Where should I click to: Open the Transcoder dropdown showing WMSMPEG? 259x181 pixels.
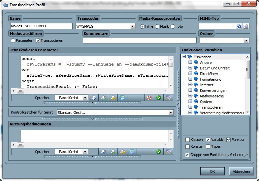[133, 26]
